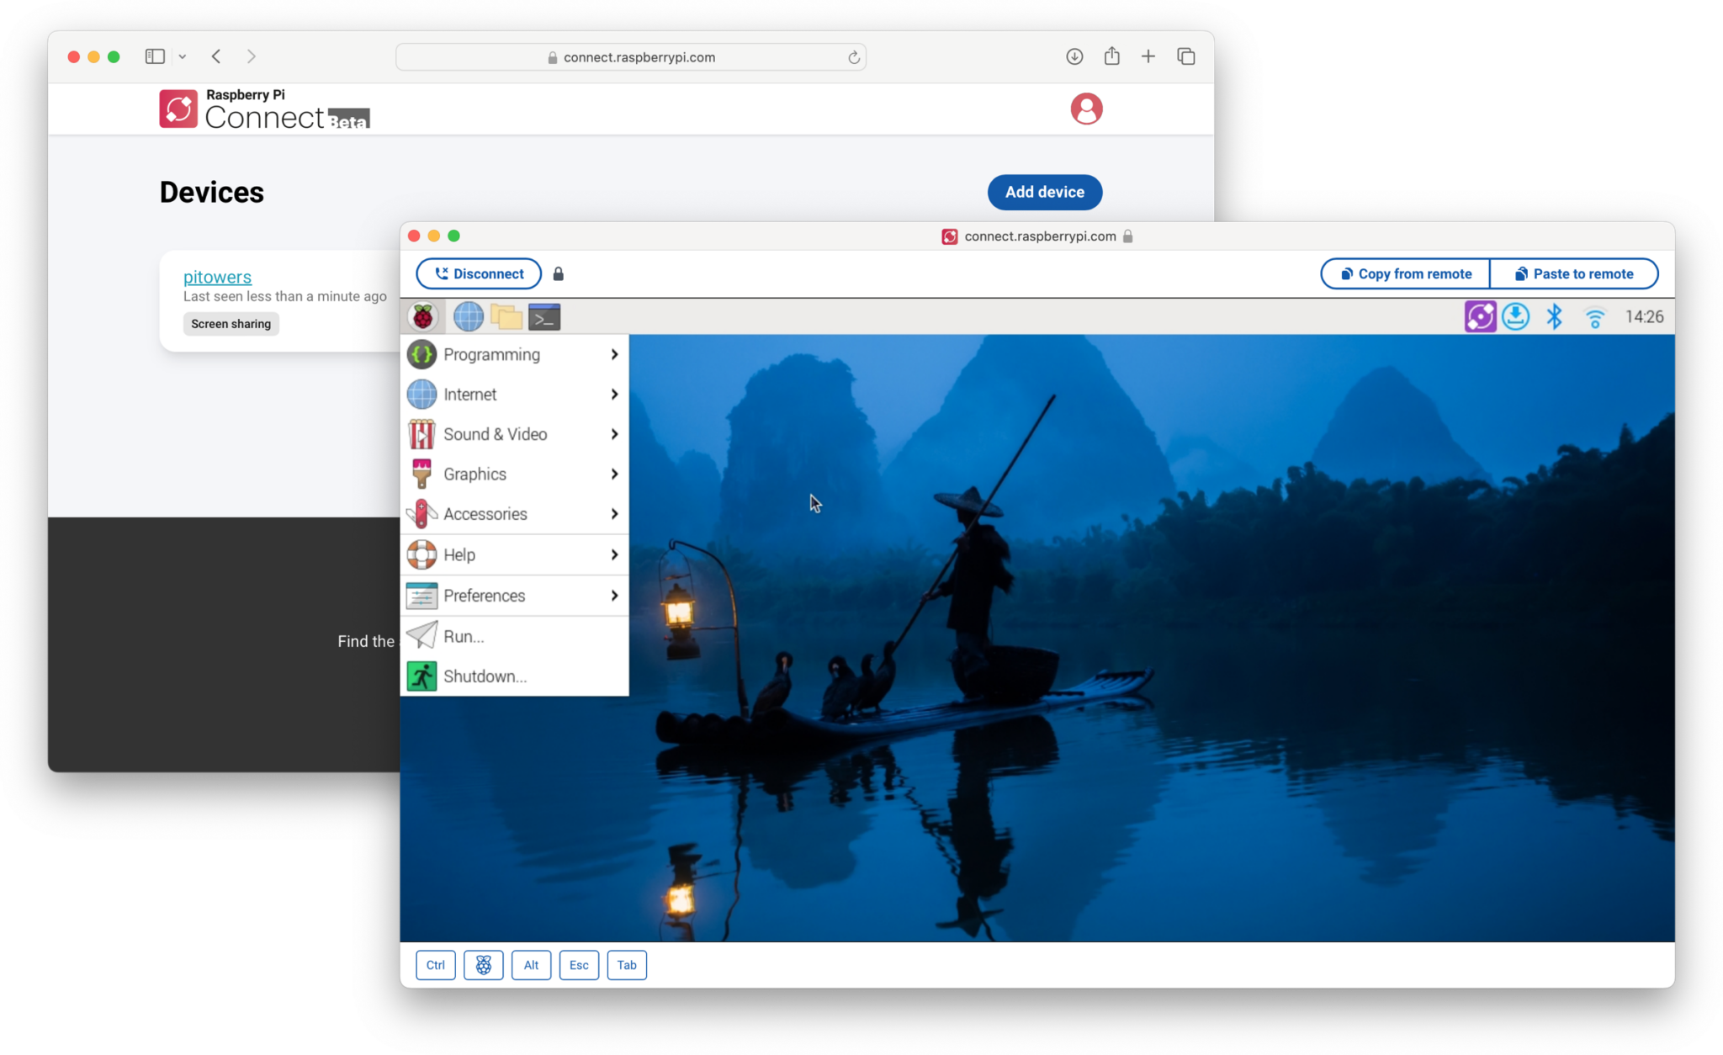Open the file manager on the remote desktop
This screenshot has width=1723, height=1055.
point(506,315)
